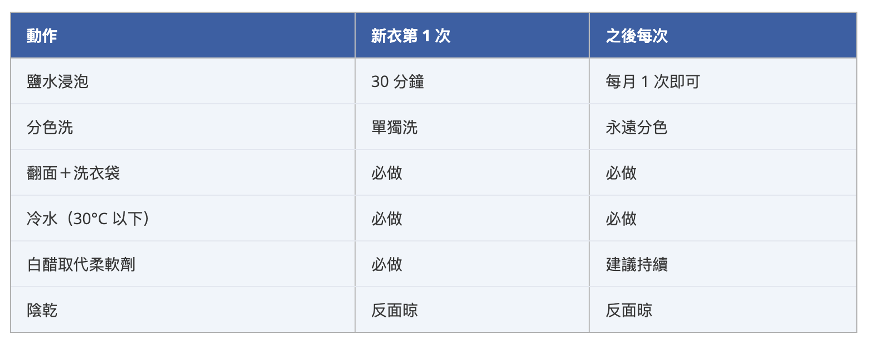Click the 每月 1 次即可 cell
This screenshot has height=348, width=873.
pos(652,82)
